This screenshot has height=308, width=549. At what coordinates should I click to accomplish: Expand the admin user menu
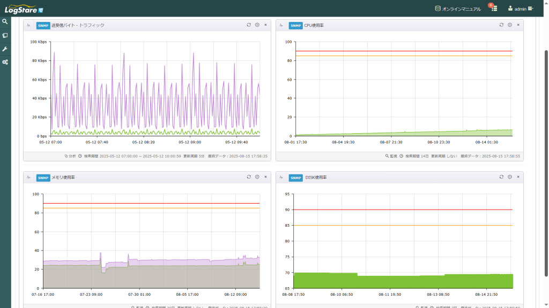[521, 9]
